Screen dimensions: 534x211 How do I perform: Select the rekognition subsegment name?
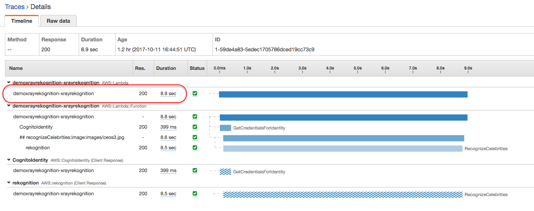38,148
